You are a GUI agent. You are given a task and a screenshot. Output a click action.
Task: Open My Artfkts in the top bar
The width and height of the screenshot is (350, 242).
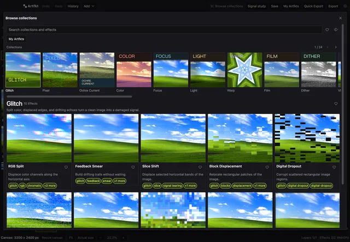tap(291, 6)
